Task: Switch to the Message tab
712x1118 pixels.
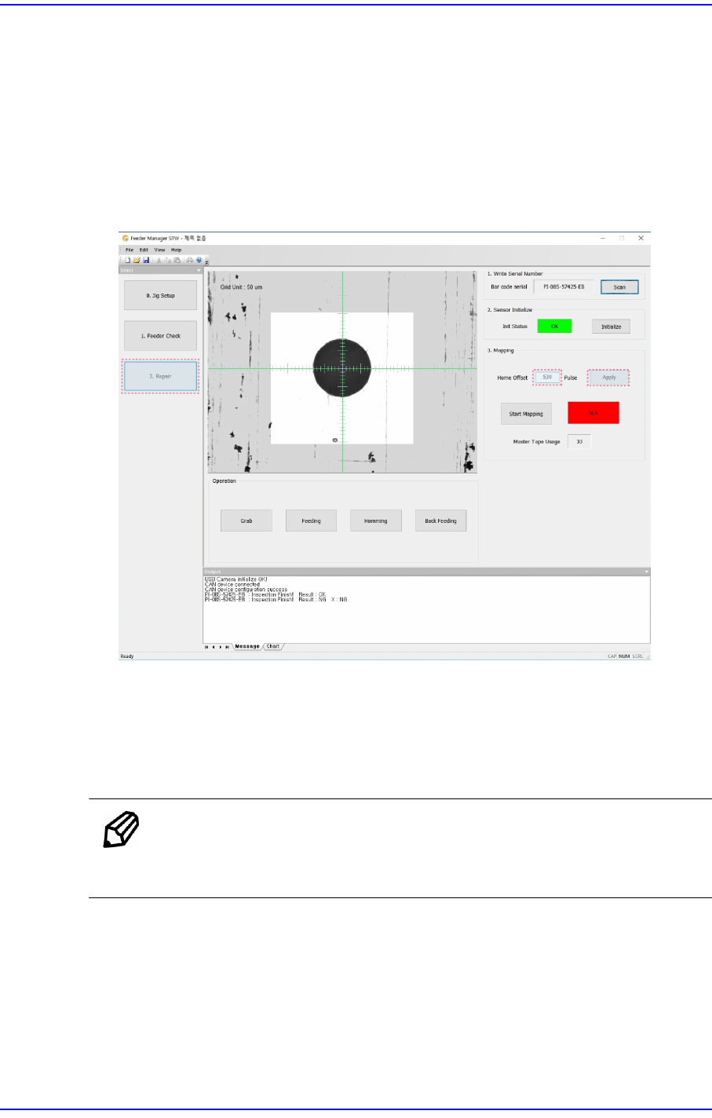Action: pyautogui.click(x=247, y=646)
